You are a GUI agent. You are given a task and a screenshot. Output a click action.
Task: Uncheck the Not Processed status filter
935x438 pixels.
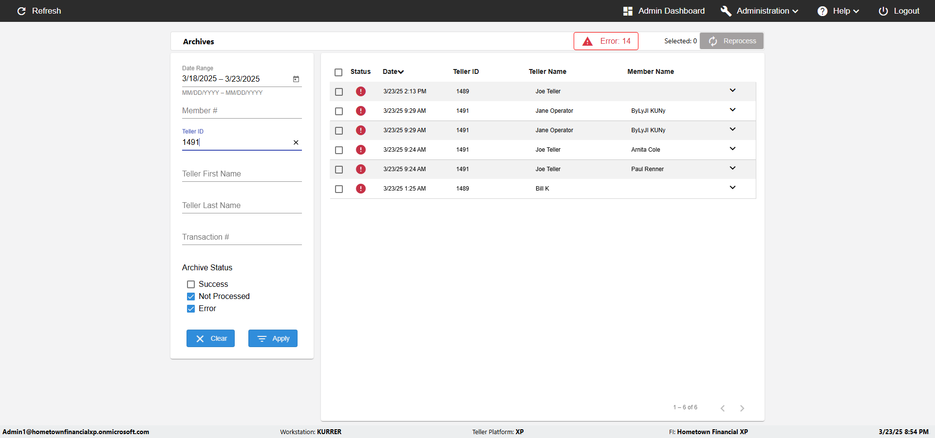(191, 297)
